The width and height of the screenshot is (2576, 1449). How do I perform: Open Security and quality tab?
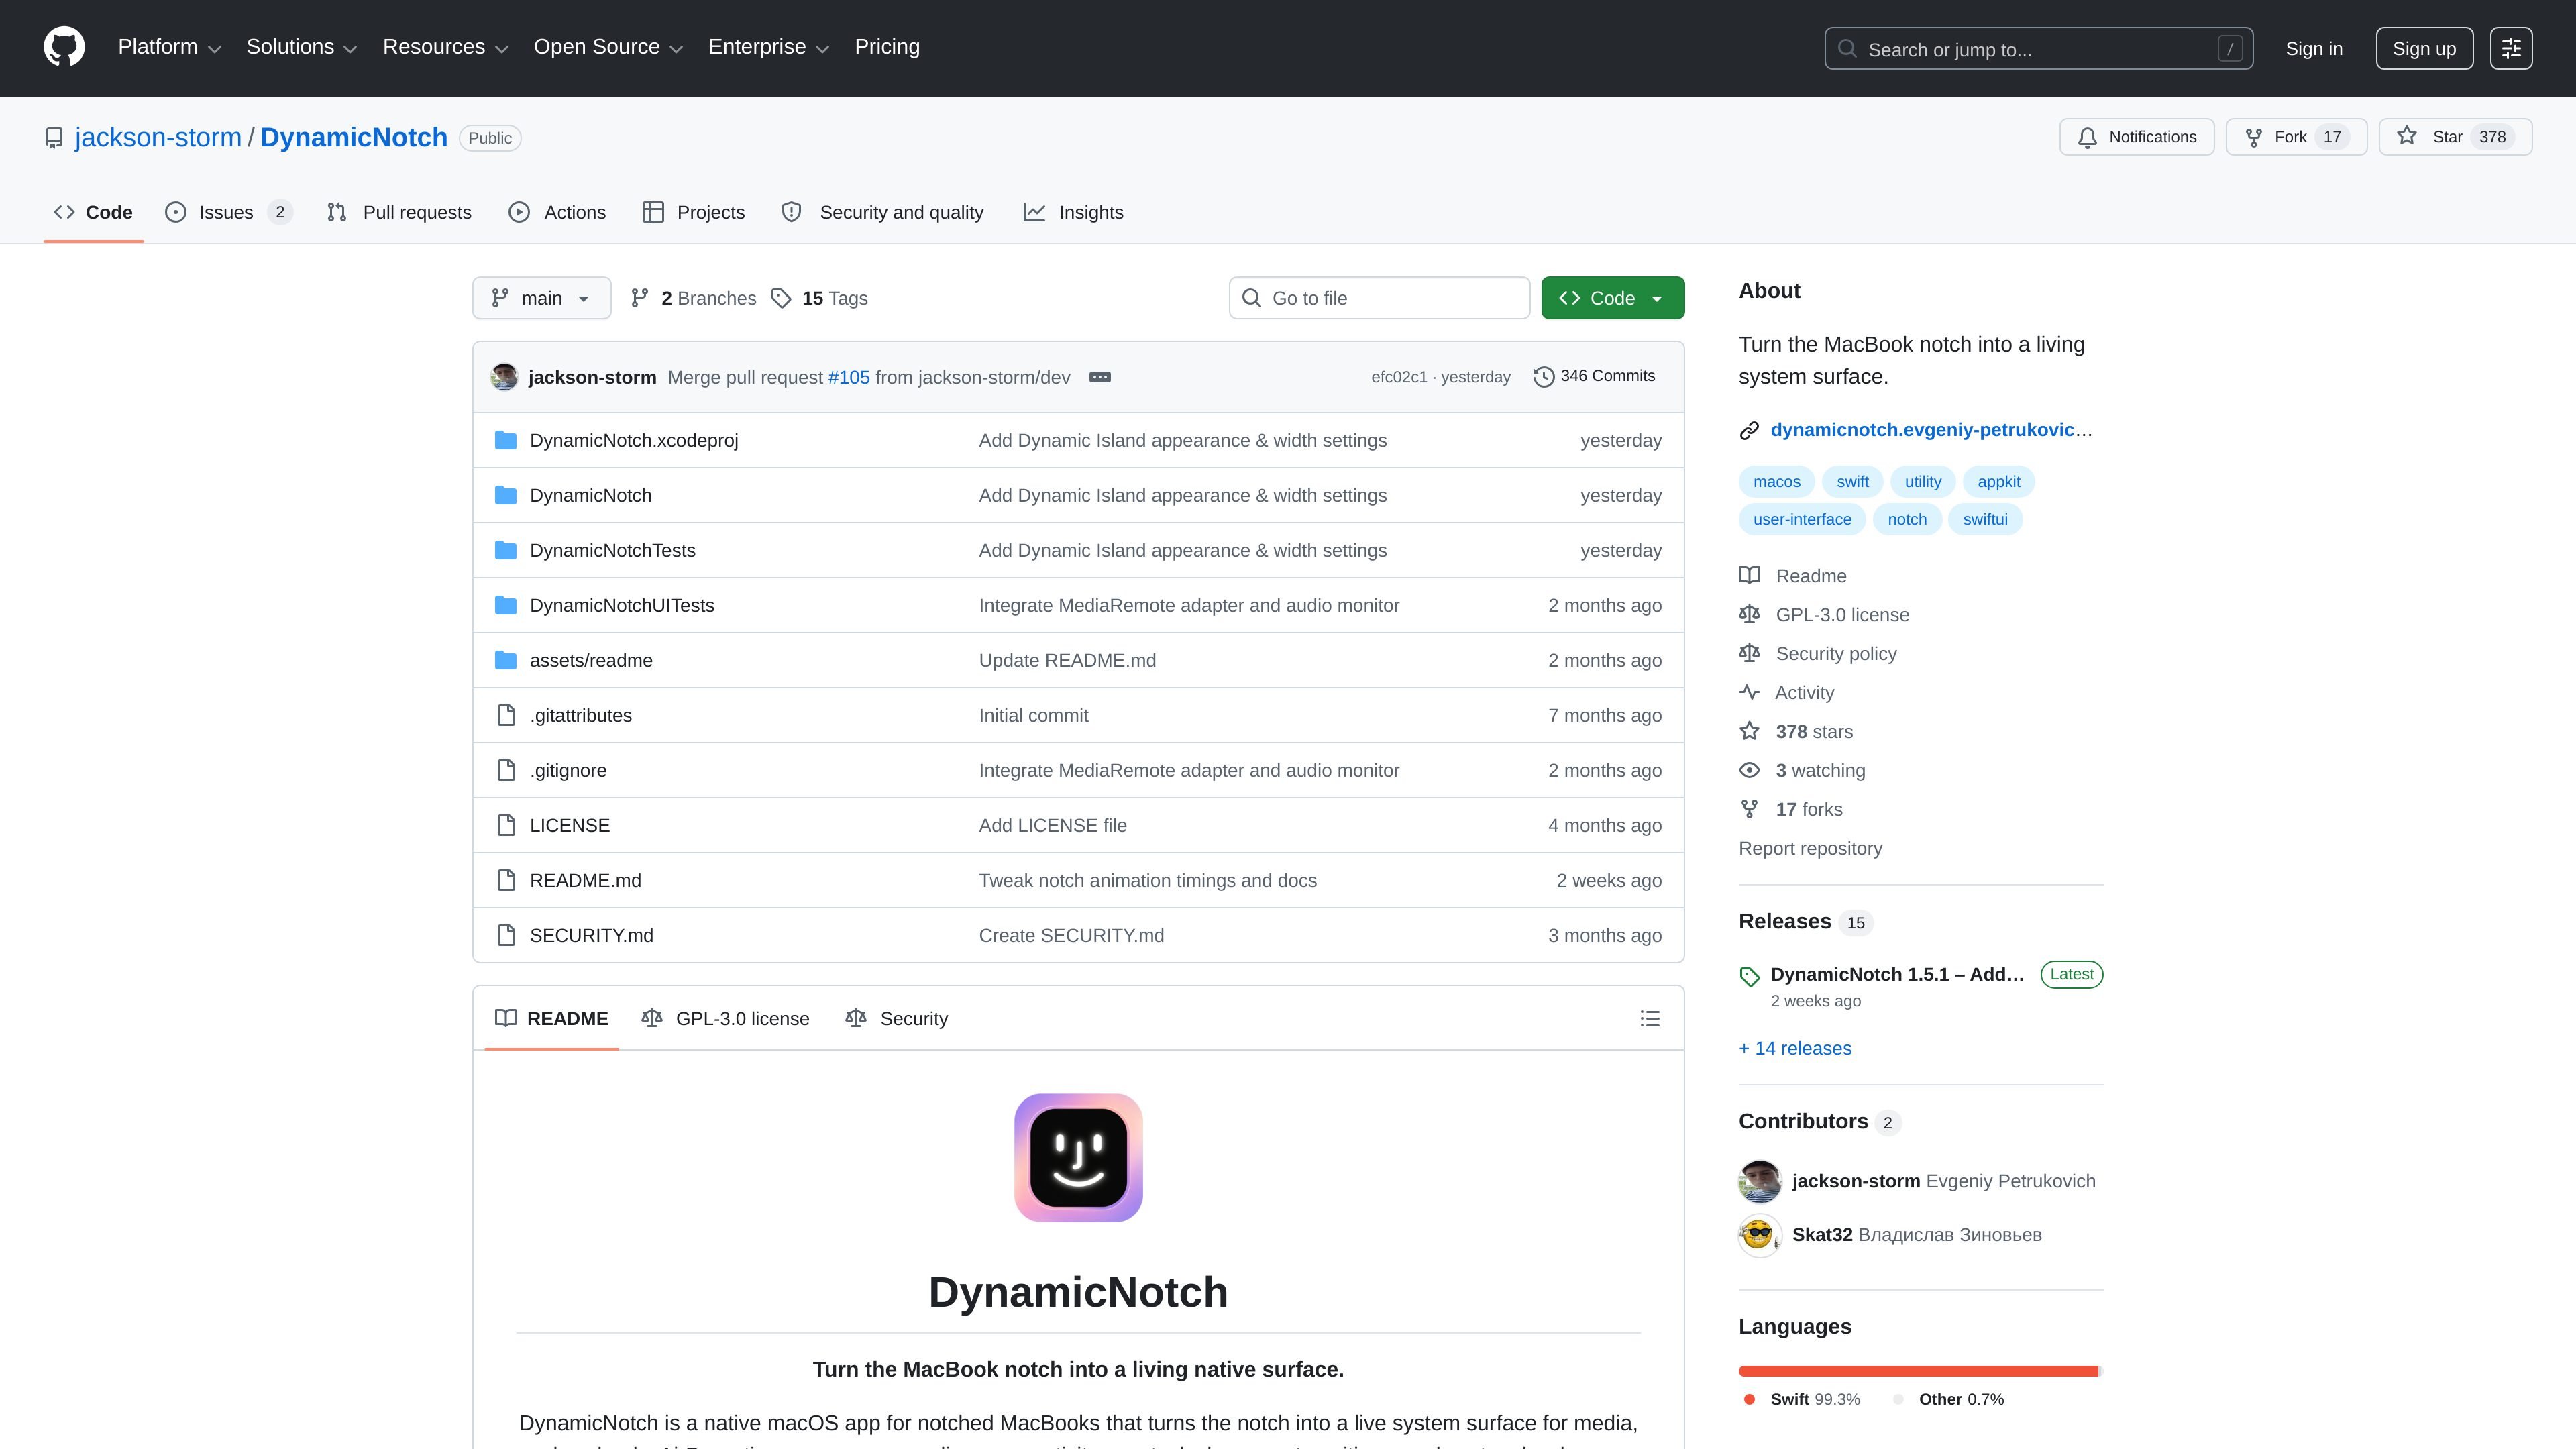(883, 212)
